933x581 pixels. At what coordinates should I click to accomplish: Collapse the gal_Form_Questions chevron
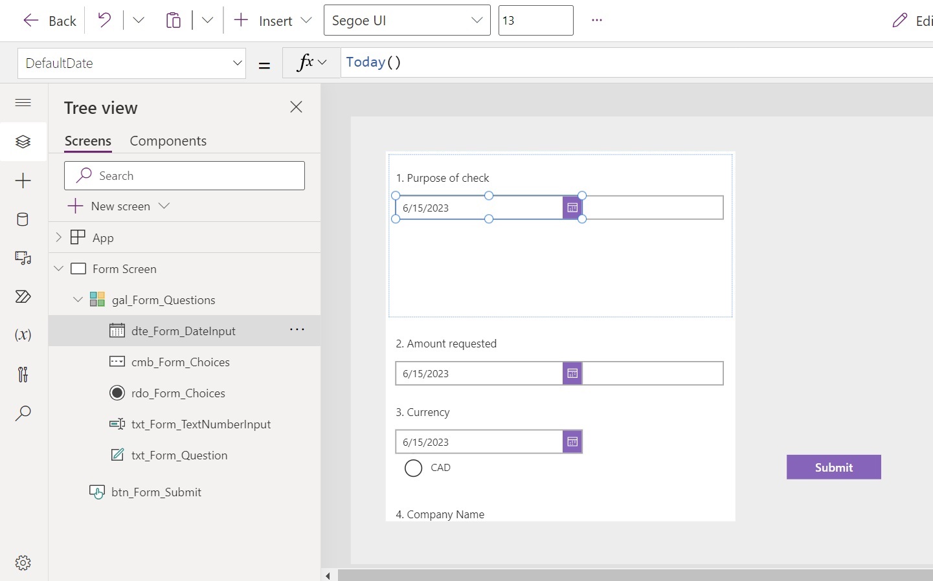78,300
